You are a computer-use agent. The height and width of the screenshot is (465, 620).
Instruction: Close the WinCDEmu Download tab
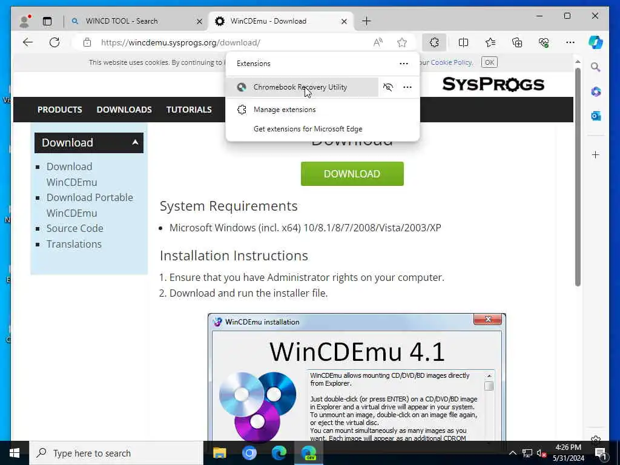344,21
